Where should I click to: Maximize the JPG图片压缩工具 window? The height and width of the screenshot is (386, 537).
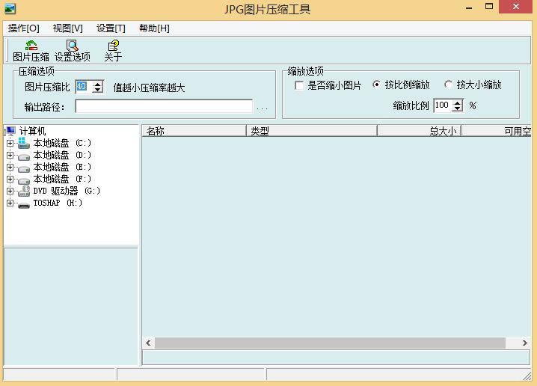489,7
